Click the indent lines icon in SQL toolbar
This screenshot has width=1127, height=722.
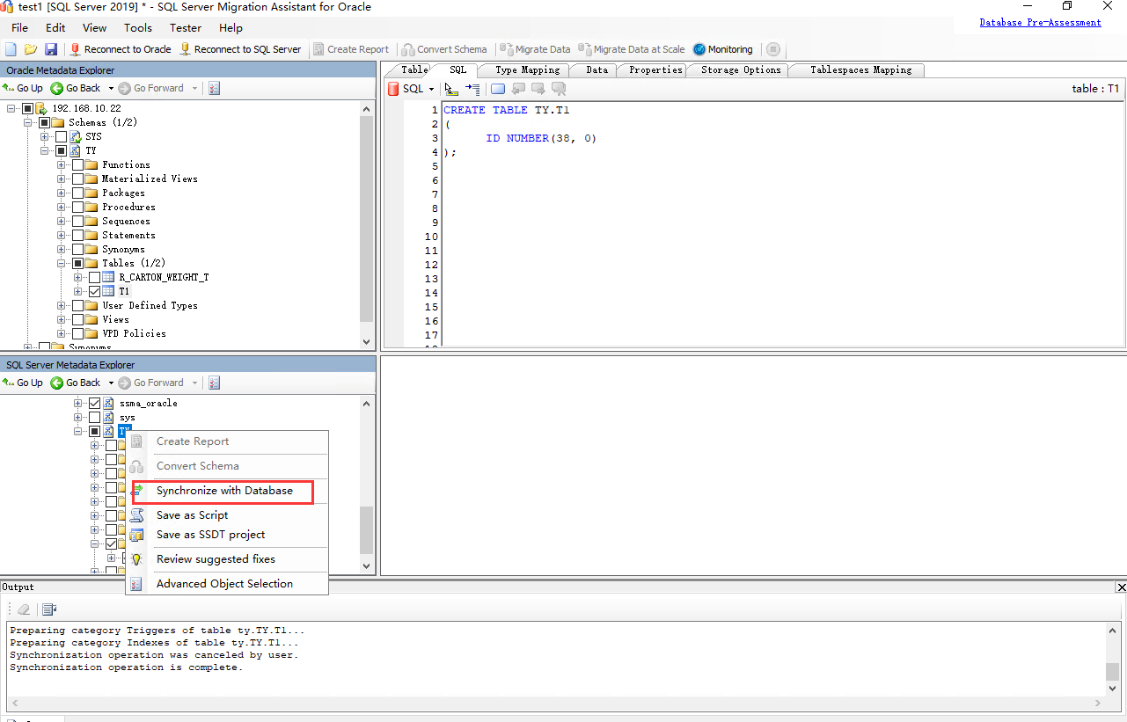click(x=472, y=88)
